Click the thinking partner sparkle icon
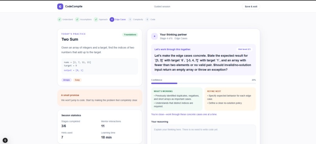The height and width of the screenshot is (144, 316). tap(154, 36)
